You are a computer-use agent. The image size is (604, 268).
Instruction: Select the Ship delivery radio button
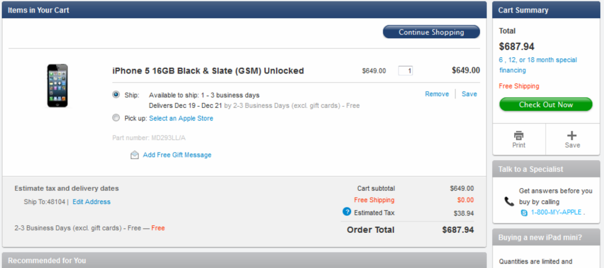[116, 95]
